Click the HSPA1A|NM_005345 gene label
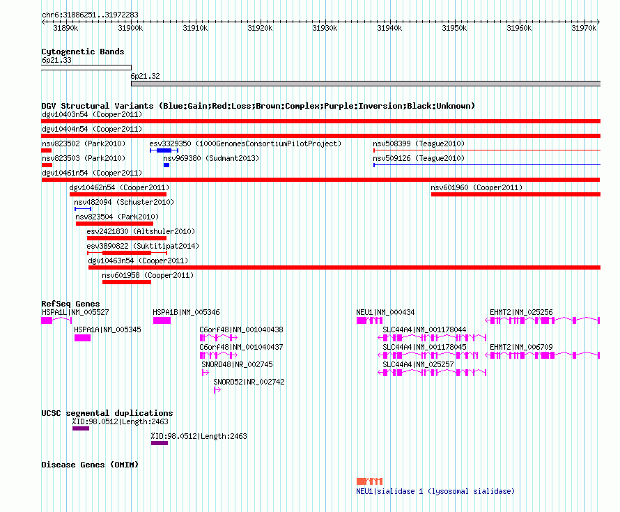The image size is (620, 512). [x=107, y=329]
